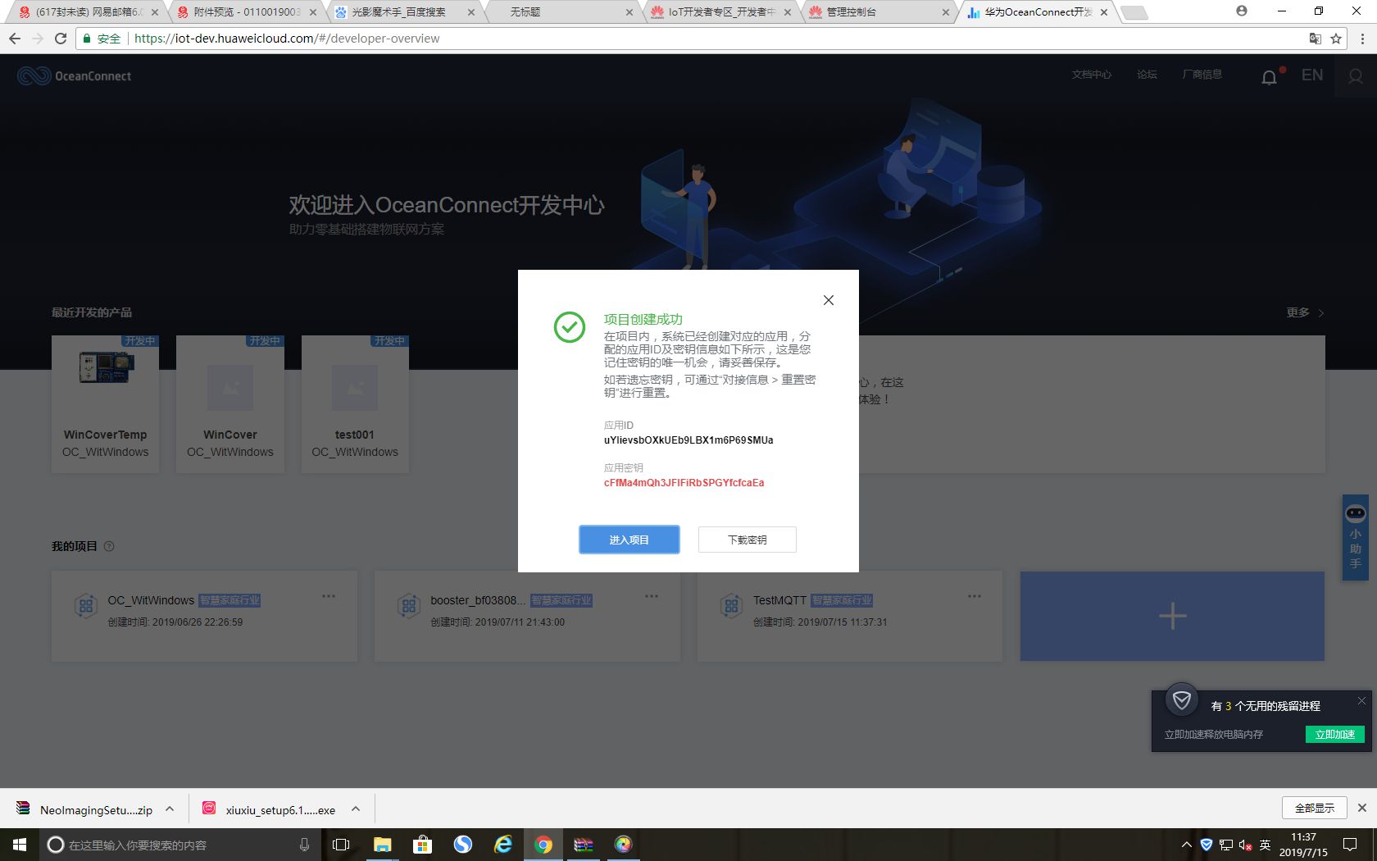
Task: Click browser back arrow
Action: pos(15,39)
